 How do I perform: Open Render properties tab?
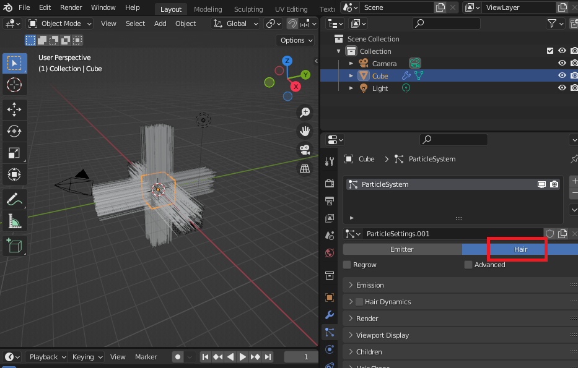click(x=330, y=183)
